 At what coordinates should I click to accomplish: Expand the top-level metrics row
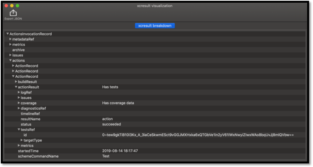(10, 45)
